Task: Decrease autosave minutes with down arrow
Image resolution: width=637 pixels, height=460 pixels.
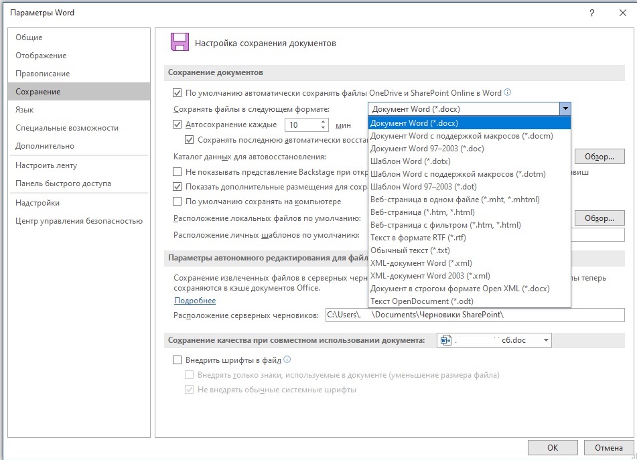Action: click(x=323, y=127)
